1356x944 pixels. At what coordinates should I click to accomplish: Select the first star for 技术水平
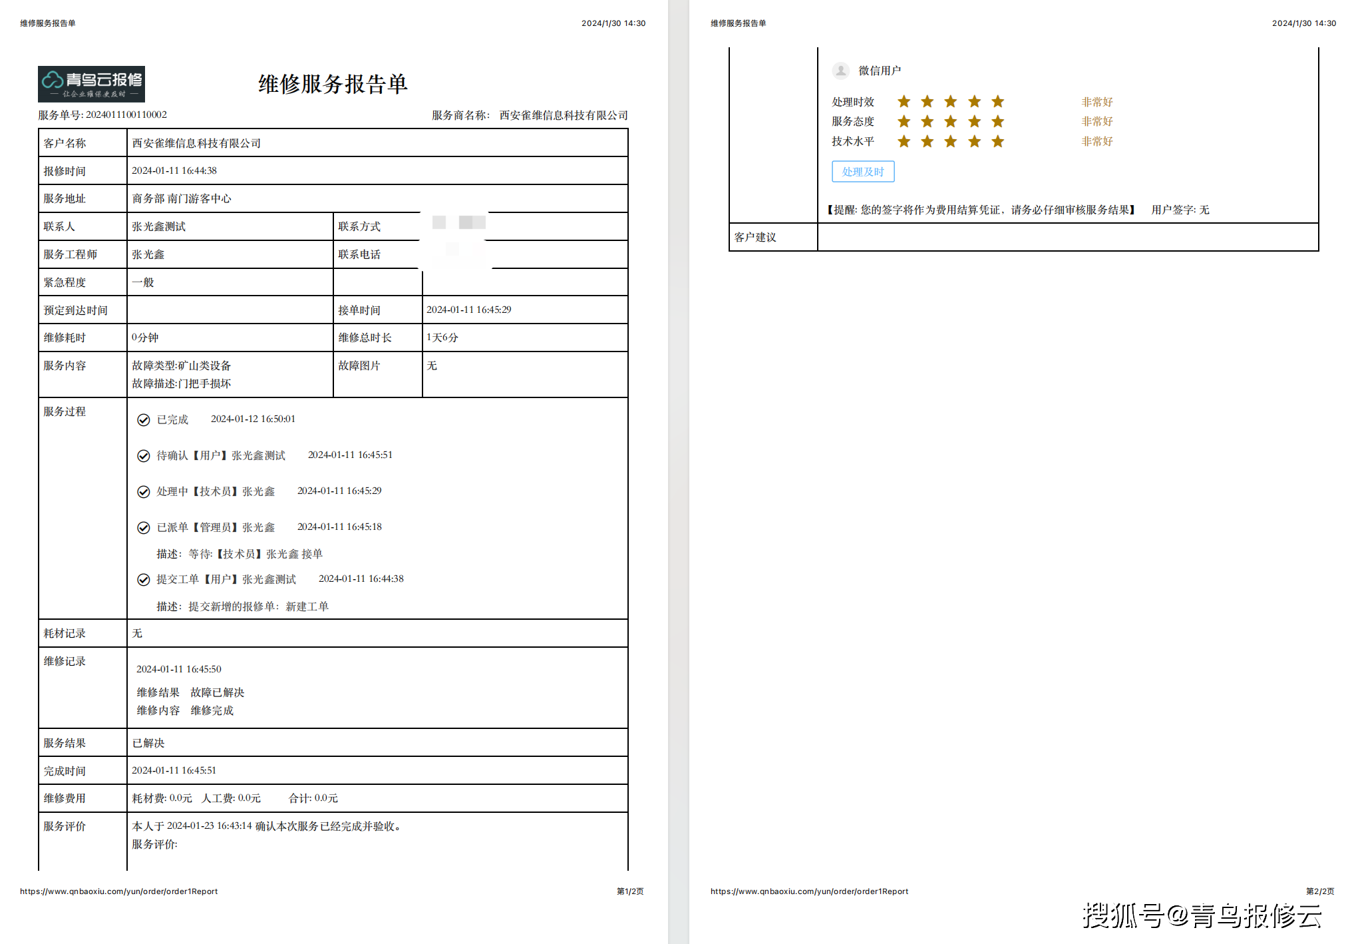click(904, 141)
